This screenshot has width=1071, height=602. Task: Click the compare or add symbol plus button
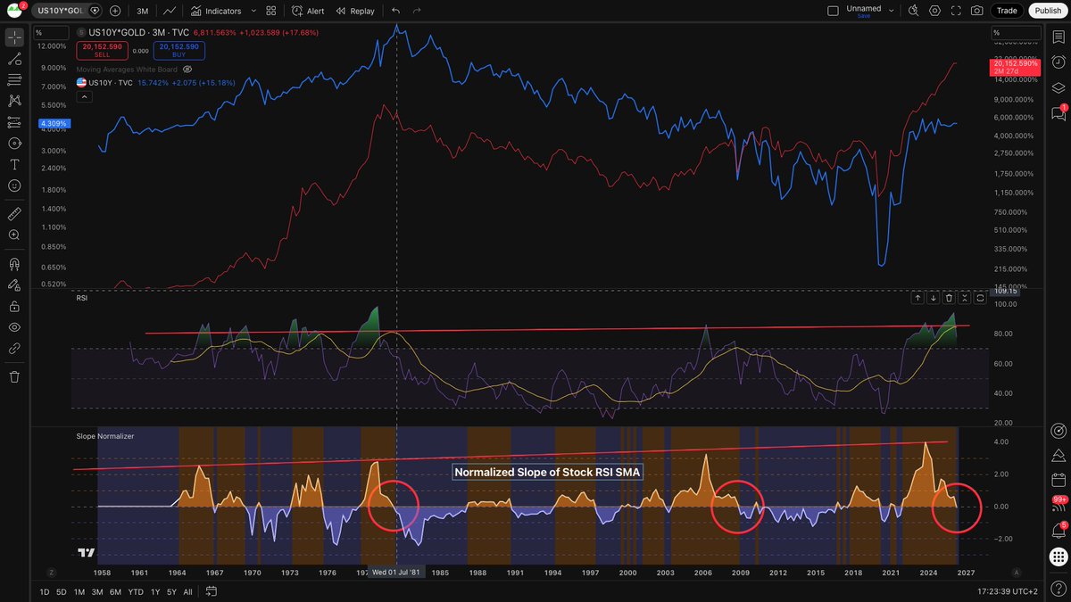point(115,11)
